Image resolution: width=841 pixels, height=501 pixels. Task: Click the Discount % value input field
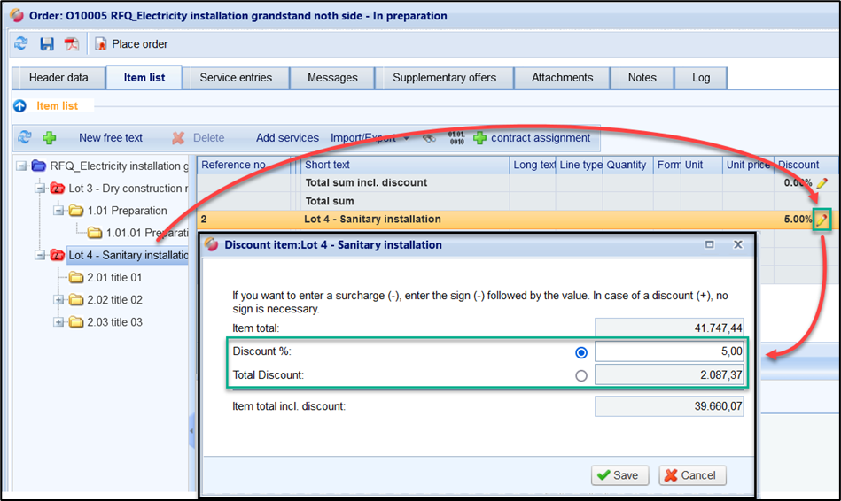pyautogui.click(x=669, y=352)
